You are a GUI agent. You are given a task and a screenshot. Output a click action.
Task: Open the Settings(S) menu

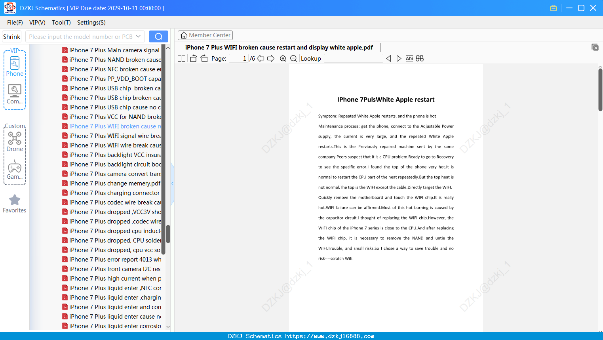(91, 23)
